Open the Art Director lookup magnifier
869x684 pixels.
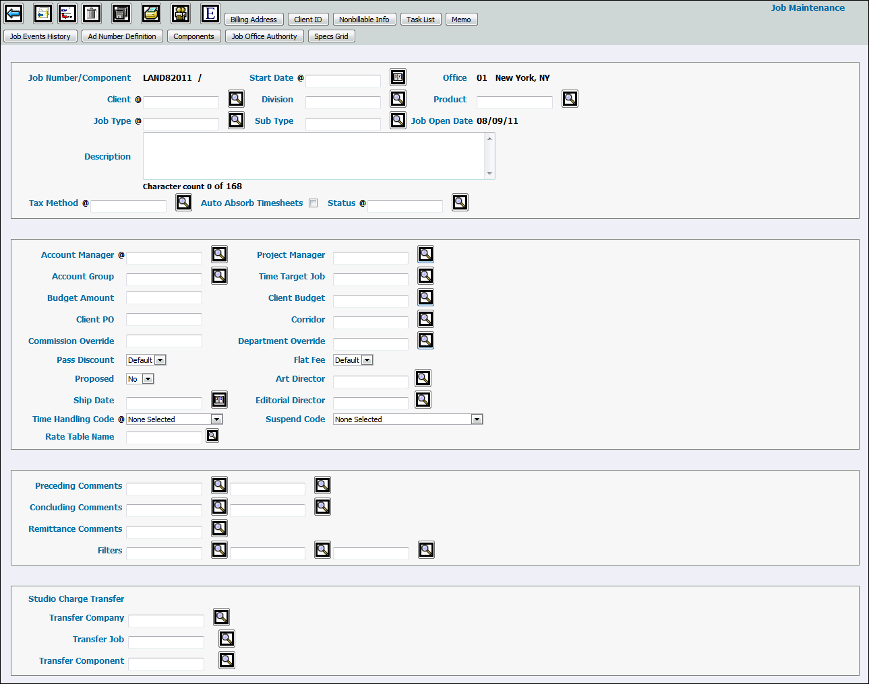point(423,378)
